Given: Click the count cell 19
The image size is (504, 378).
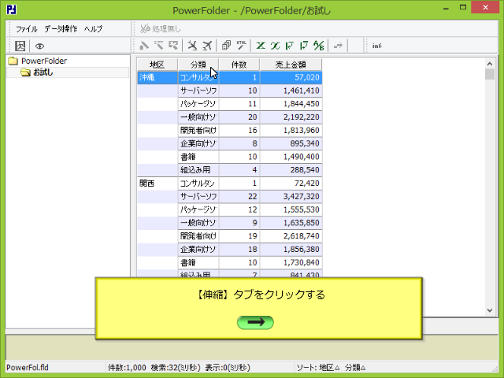Looking at the screenshot, I should point(239,236).
